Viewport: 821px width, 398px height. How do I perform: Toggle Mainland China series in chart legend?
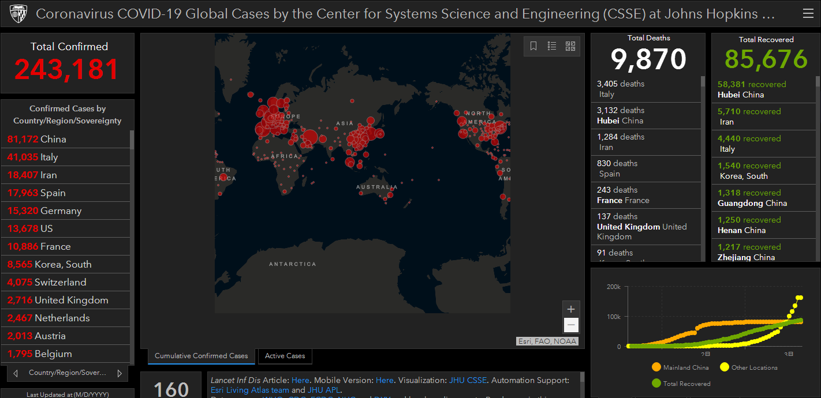[680, 367]
